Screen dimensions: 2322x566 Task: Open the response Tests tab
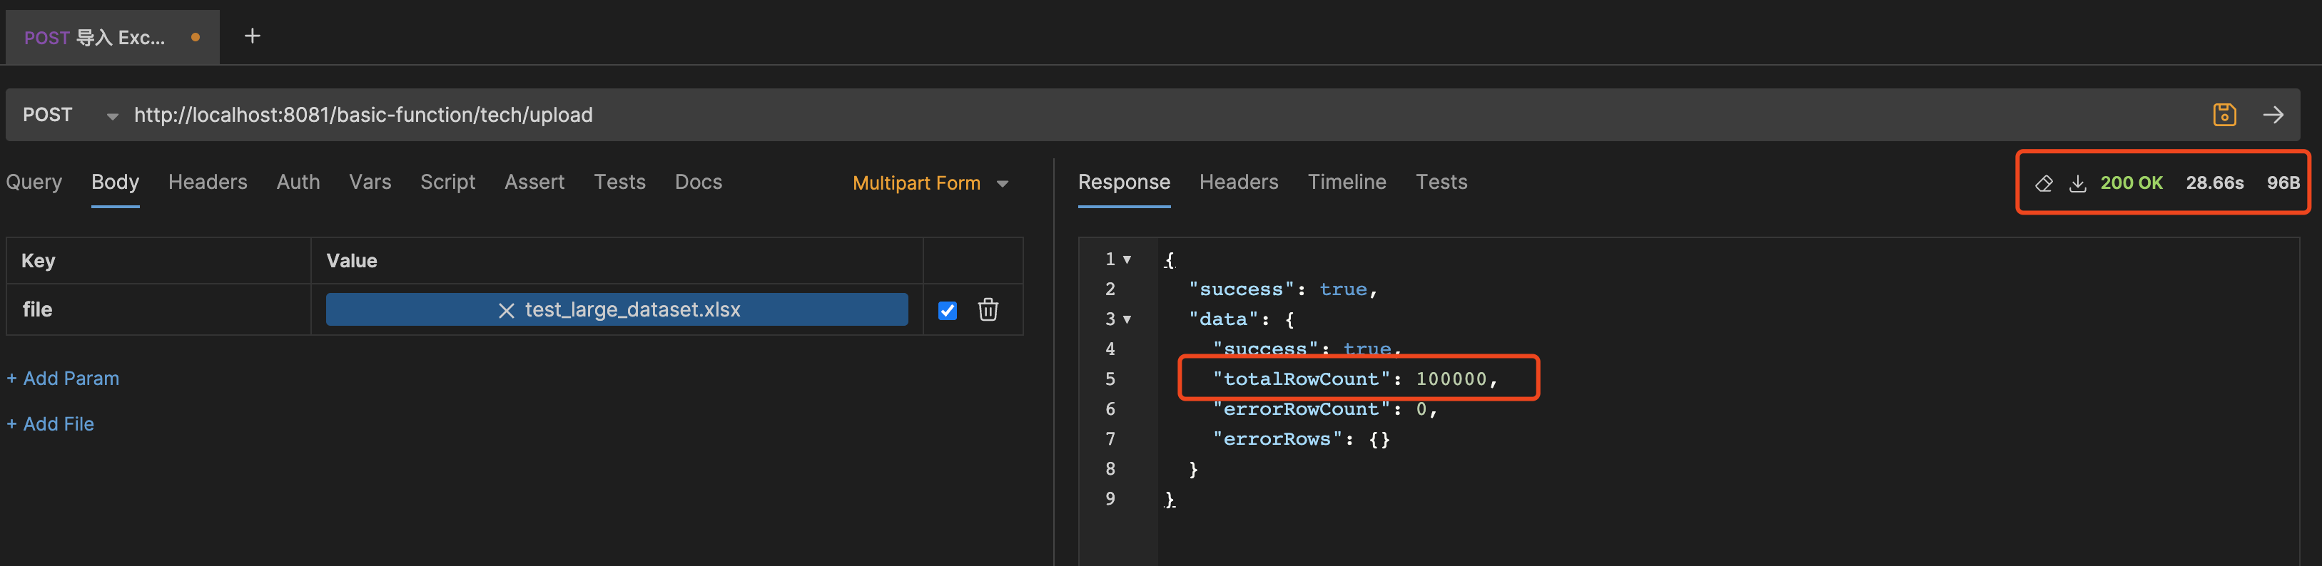(1441, 182)
